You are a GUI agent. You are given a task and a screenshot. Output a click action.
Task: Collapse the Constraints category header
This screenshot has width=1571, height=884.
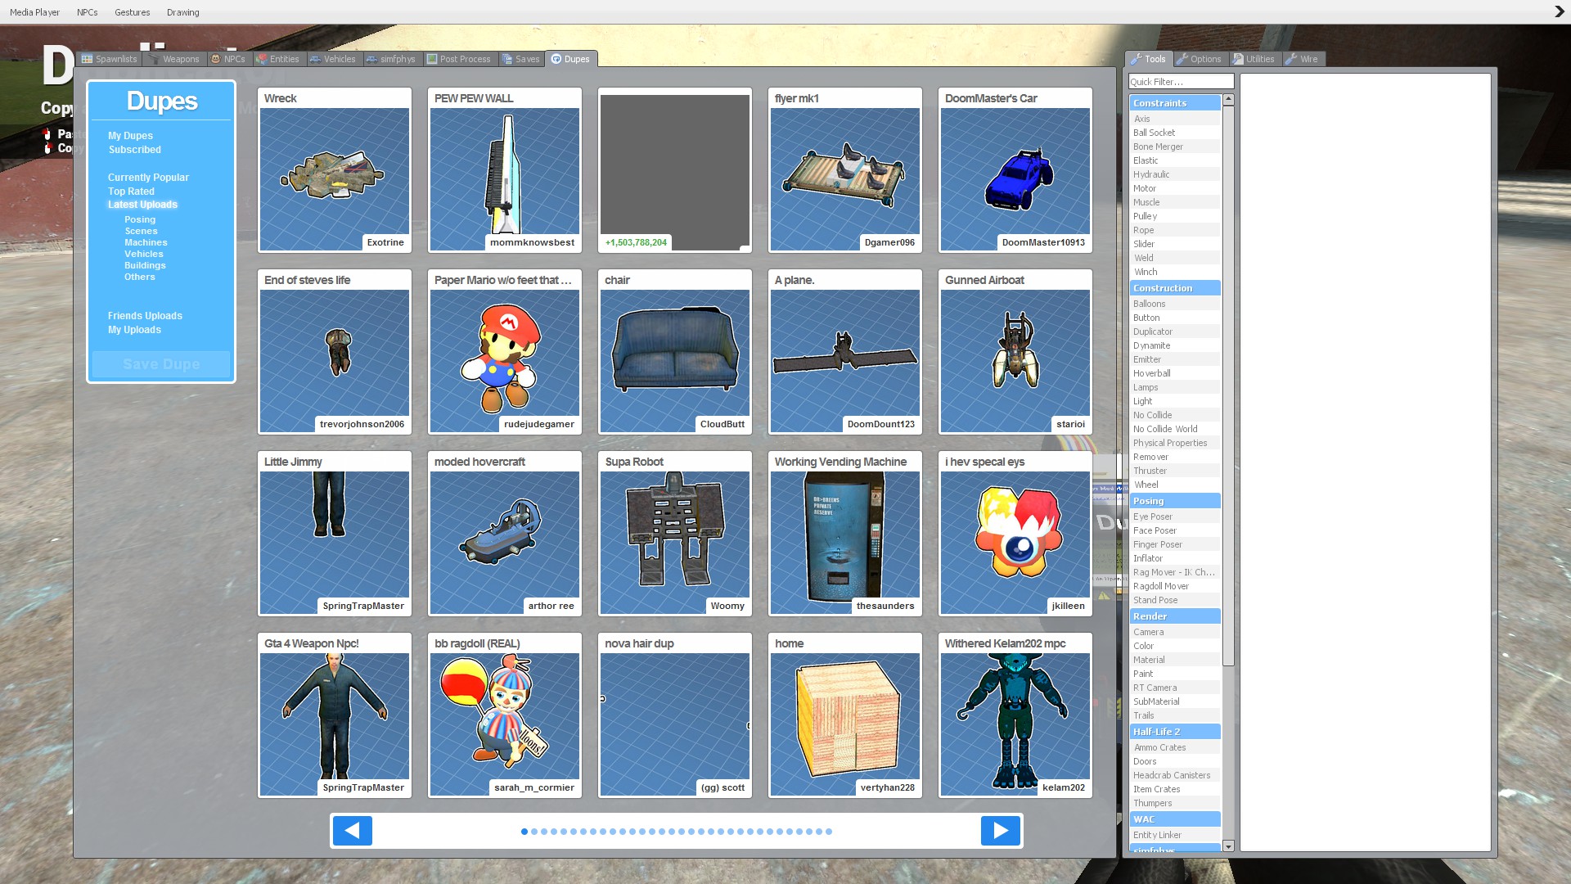click(x=1174, y=103)
